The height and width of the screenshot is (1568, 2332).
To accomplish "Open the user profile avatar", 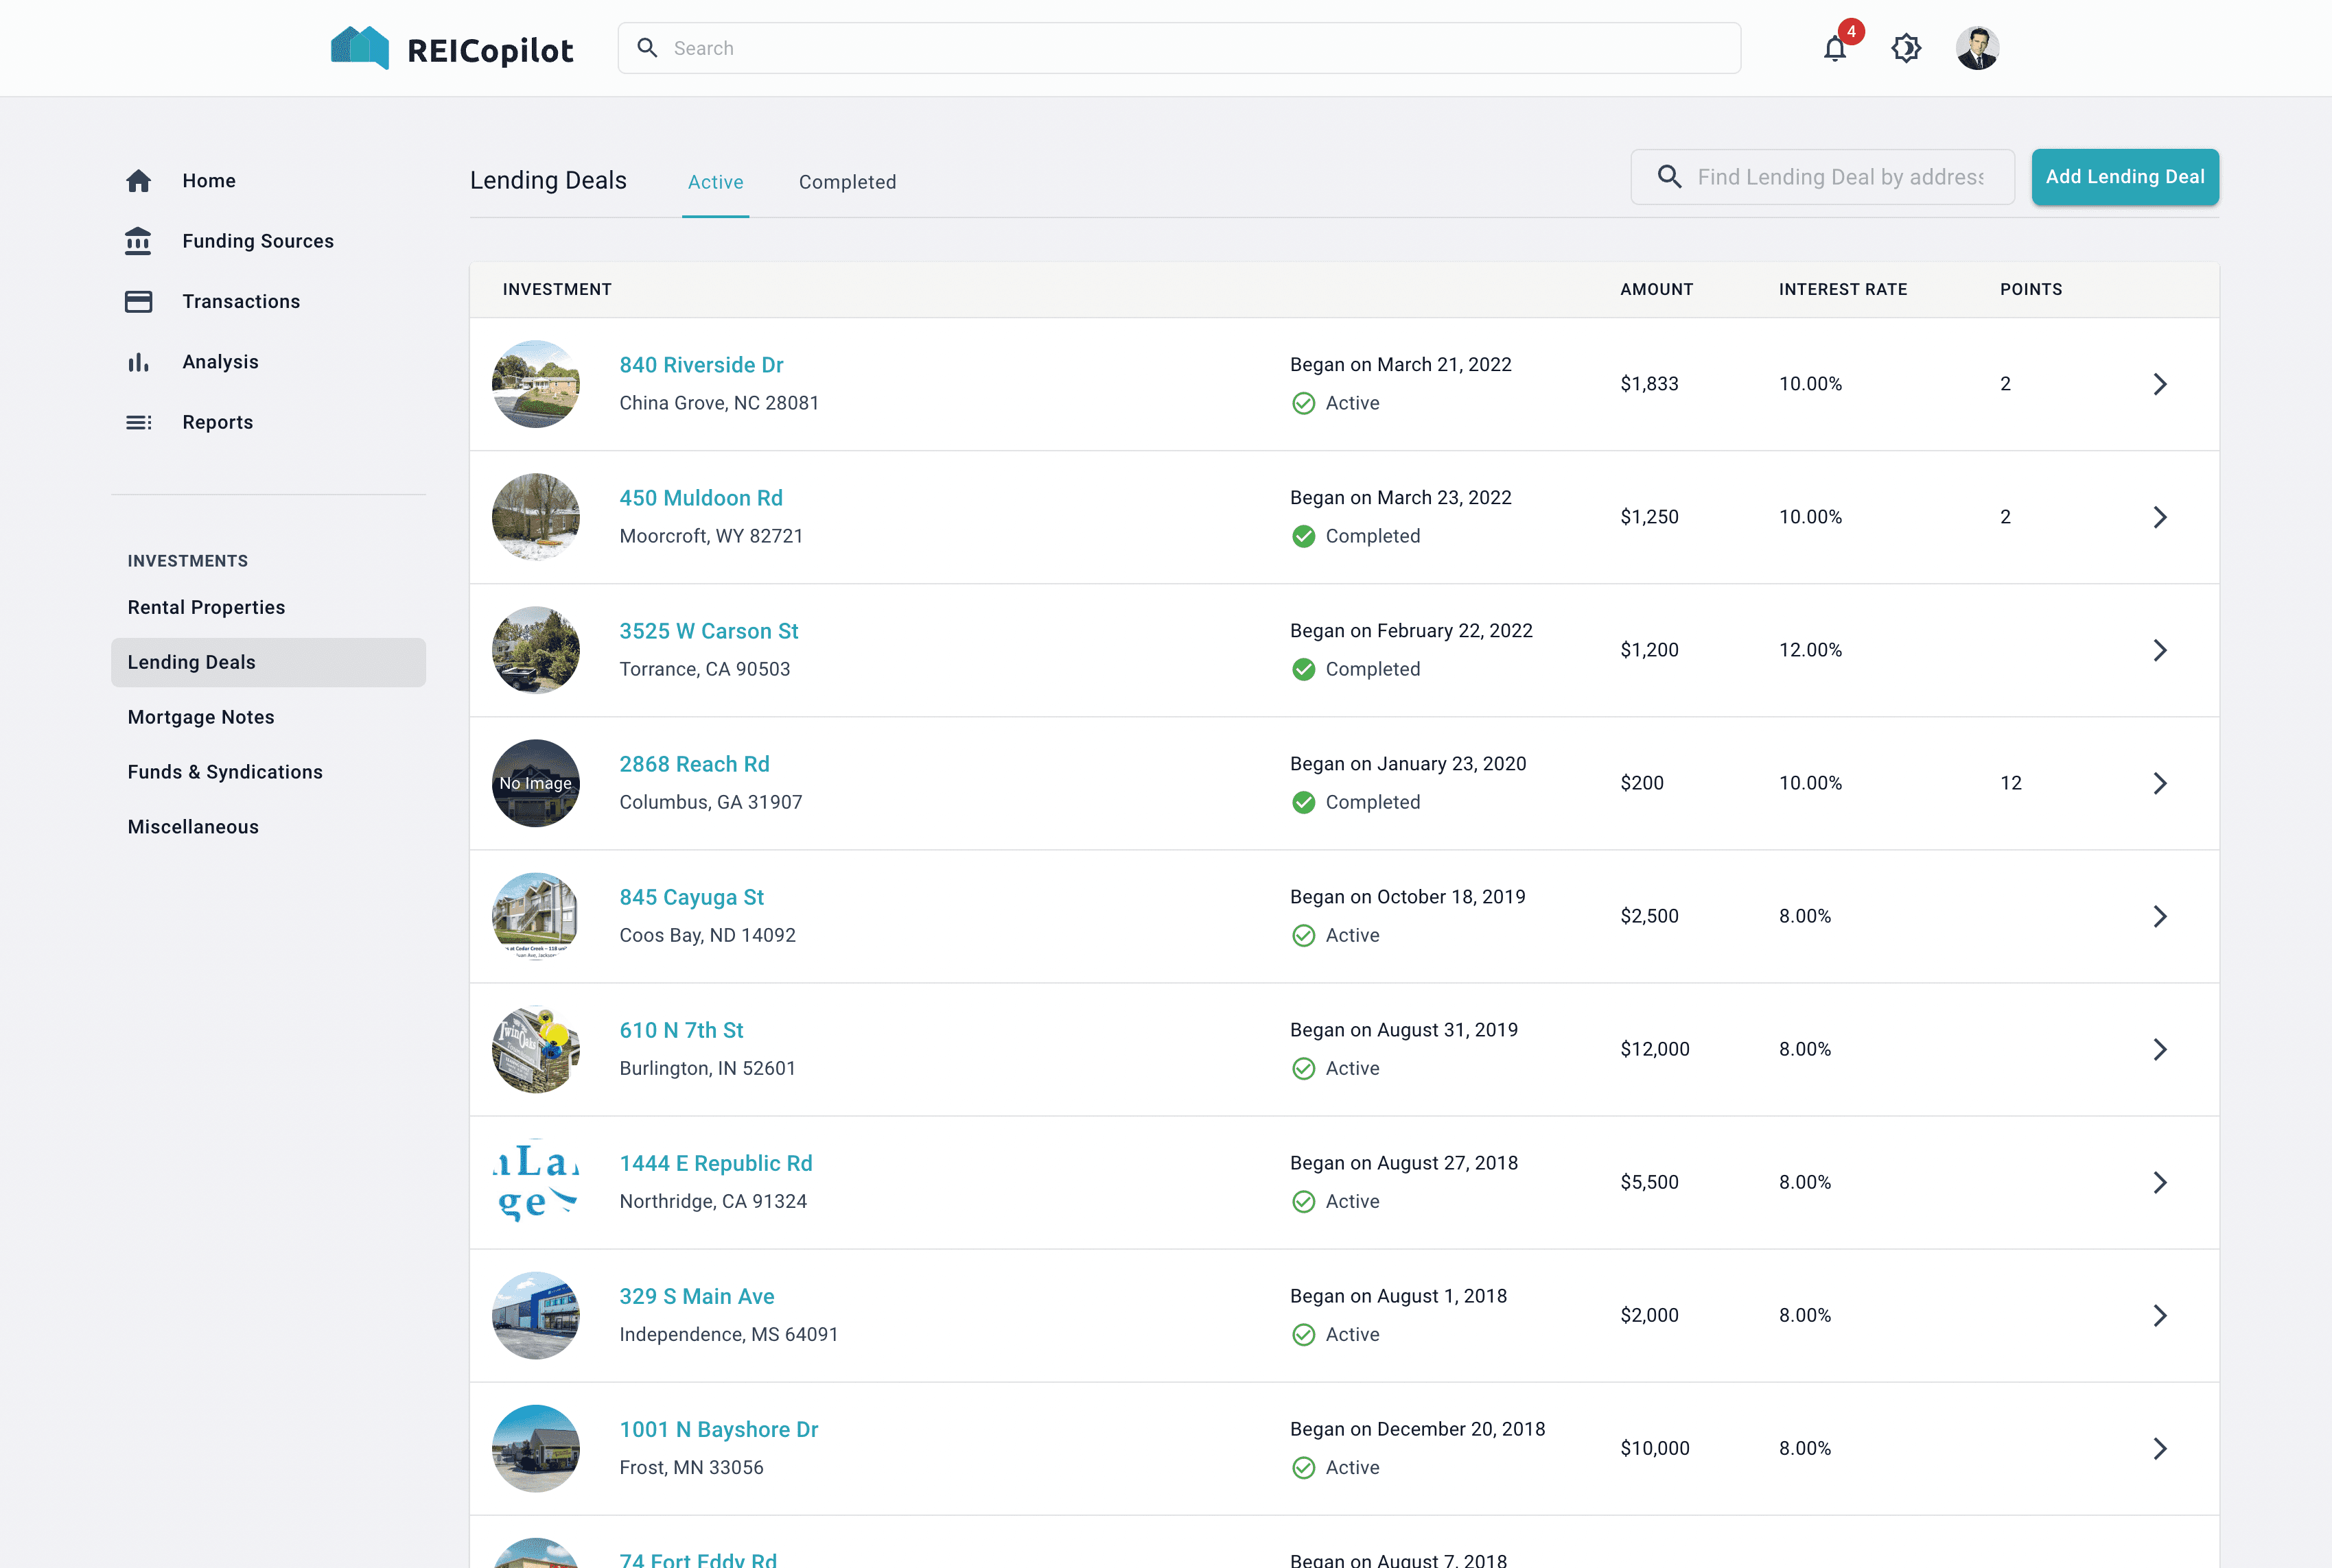I will click(x=1977, y=48).
